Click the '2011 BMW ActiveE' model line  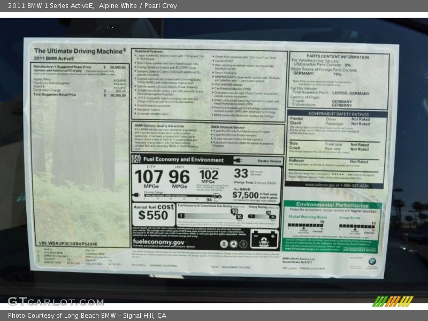coord(54,58)
